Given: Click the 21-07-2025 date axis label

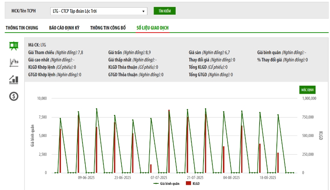Looking at the screenshot, I should 195,178.
